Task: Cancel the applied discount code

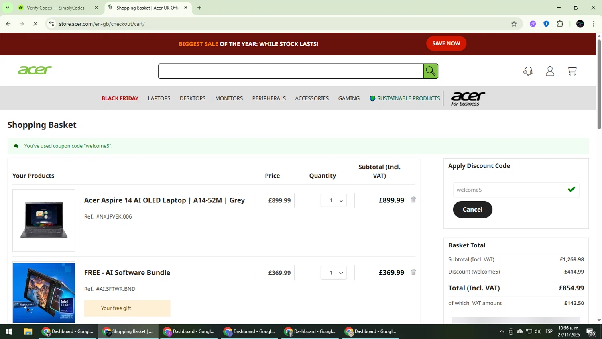Action: point(472,210)
